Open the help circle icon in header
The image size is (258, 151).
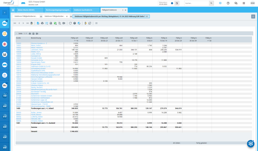tap(228, 3)
